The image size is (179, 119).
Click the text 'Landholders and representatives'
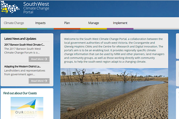(25, 71)
